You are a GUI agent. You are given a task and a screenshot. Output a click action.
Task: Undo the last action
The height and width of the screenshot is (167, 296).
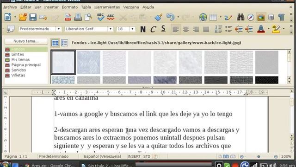click(x=170, y=17)
